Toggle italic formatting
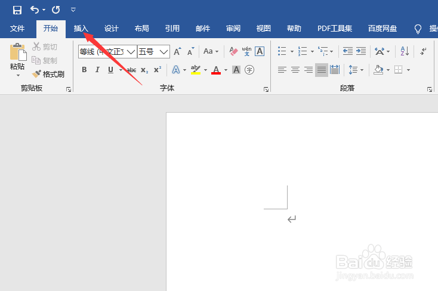The image size is (438, 291). coord(97,70)
